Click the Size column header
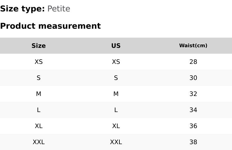The image size is (232, 150). click(x=39, y=46)
